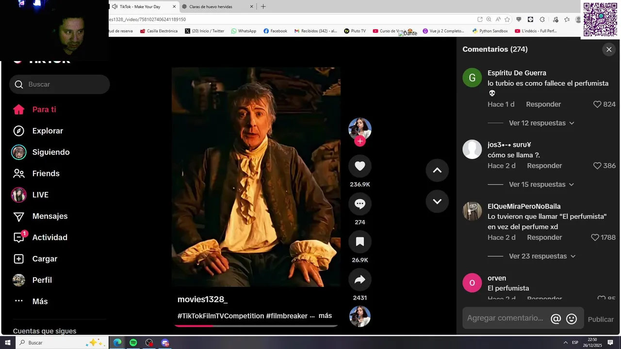Reply to ElQueMiraPeroNoBaila's comment
621x349 pixels.
coord(544,238)
